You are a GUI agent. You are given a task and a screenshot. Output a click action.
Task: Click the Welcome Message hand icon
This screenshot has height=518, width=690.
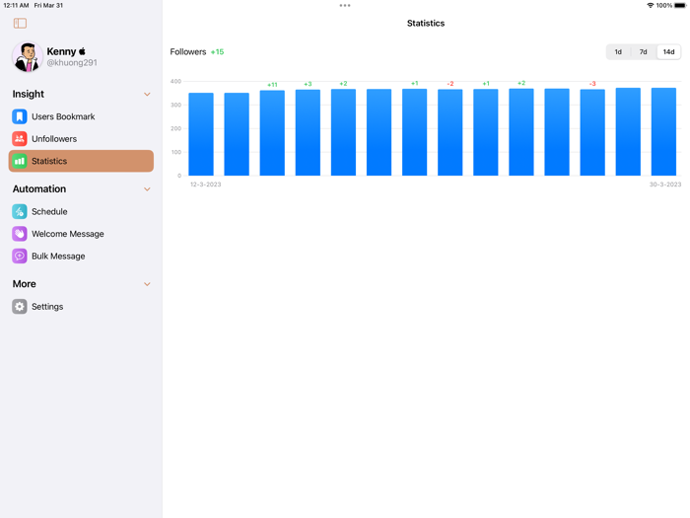[x=20, y=234]
